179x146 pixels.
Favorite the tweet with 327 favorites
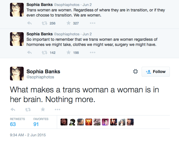[69, 23]
